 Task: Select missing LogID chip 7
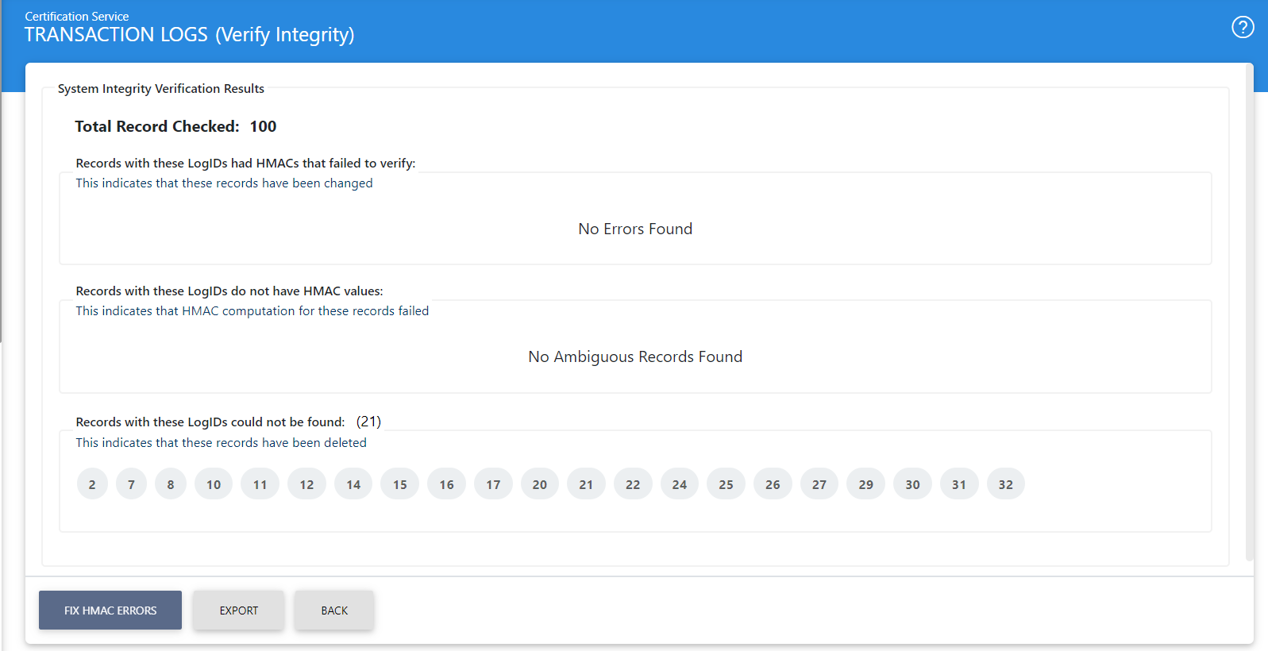pyautogui.click(x=131, y=484)
